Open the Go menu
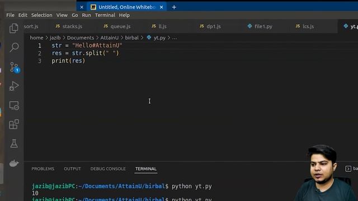The height and width of the screenshot is (201, 358). coord(74,15)
